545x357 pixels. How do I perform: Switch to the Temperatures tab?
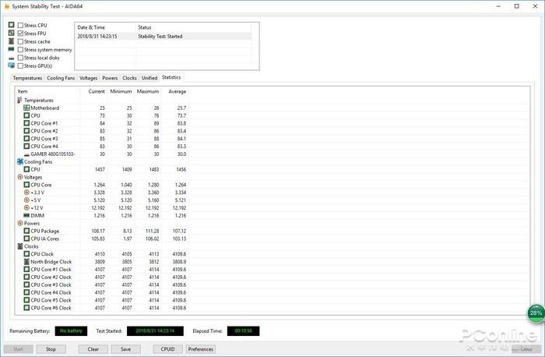[27, 78]
